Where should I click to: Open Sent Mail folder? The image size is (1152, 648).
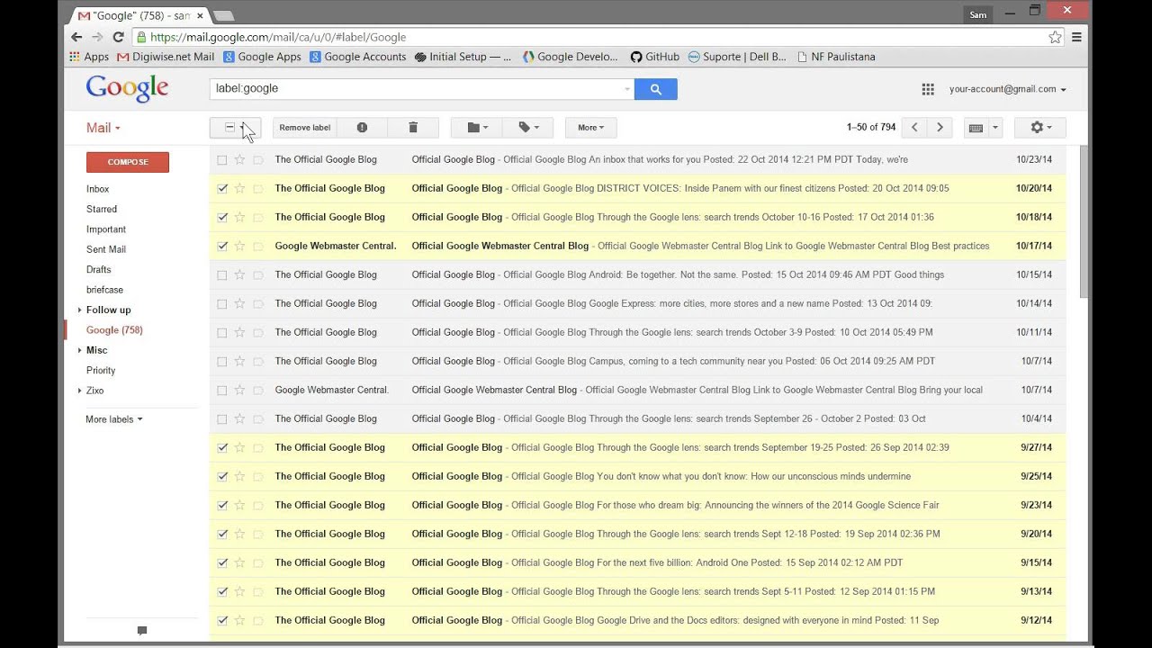(x=106, y=249)
